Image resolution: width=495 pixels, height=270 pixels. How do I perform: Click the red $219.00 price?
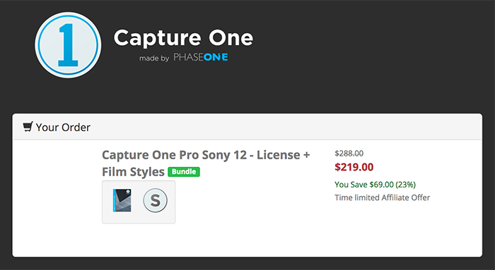pos(354,167)
